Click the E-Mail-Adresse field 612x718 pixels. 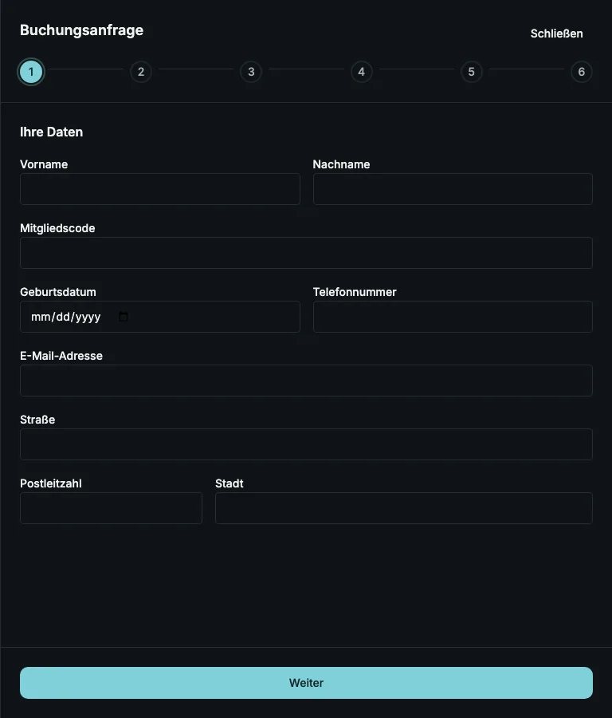pyautogui.click(x=307, y=381)
